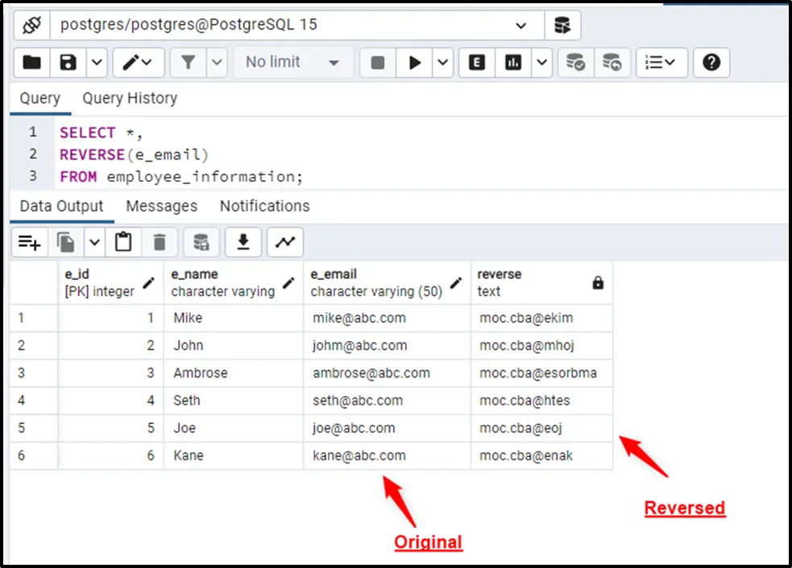
Task: Open the Copy options dropdown arrow in results
Action: 94,241
